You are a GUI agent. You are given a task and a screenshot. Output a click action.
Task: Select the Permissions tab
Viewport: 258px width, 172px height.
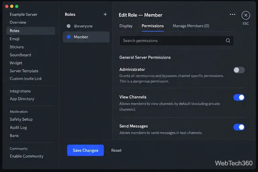153,26
